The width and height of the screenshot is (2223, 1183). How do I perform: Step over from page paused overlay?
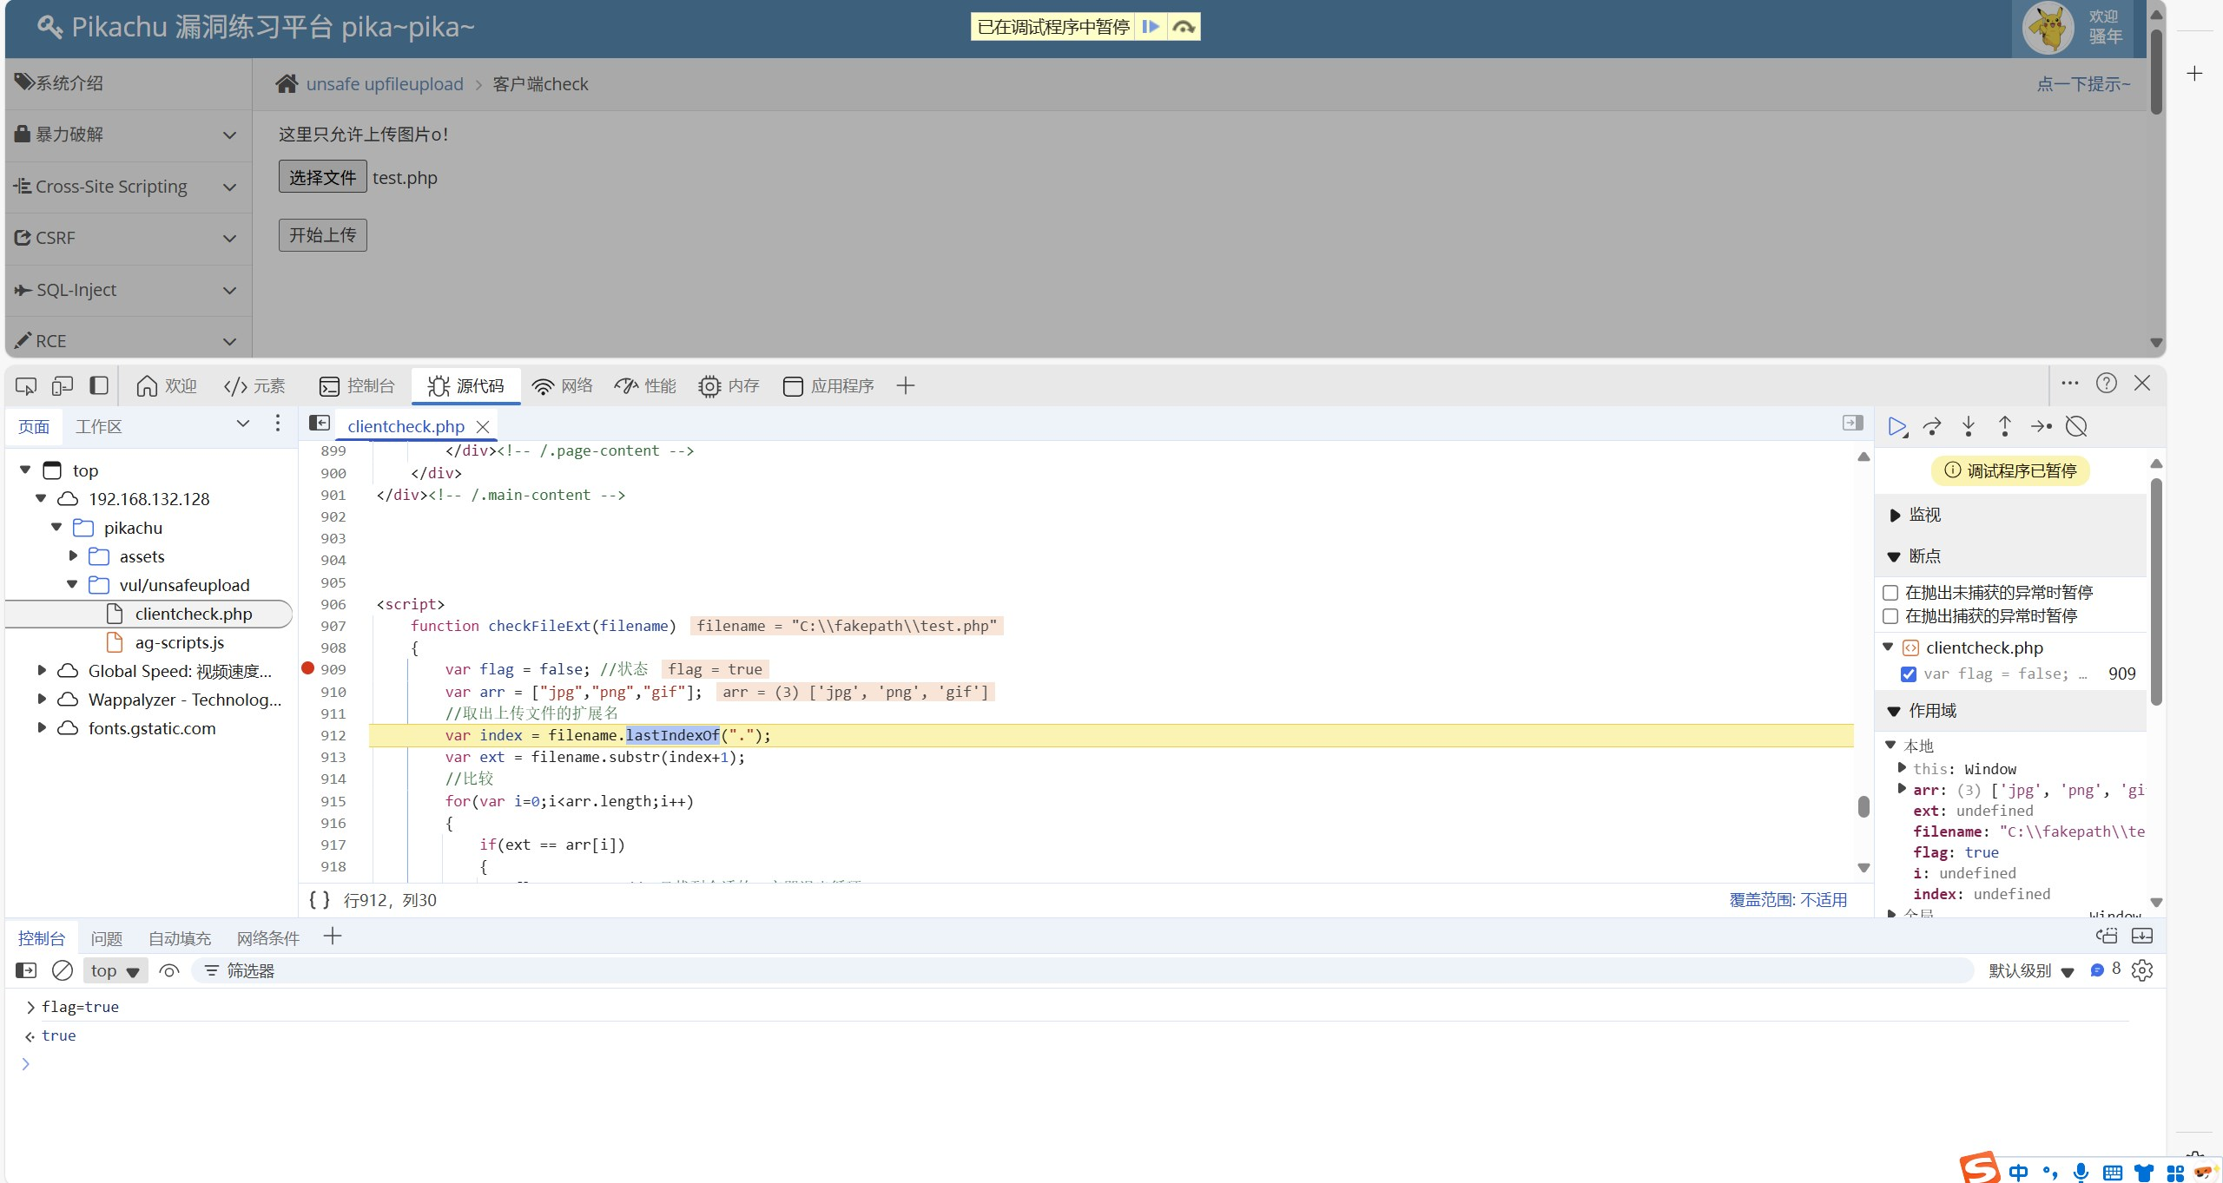tap(1184, 27)
